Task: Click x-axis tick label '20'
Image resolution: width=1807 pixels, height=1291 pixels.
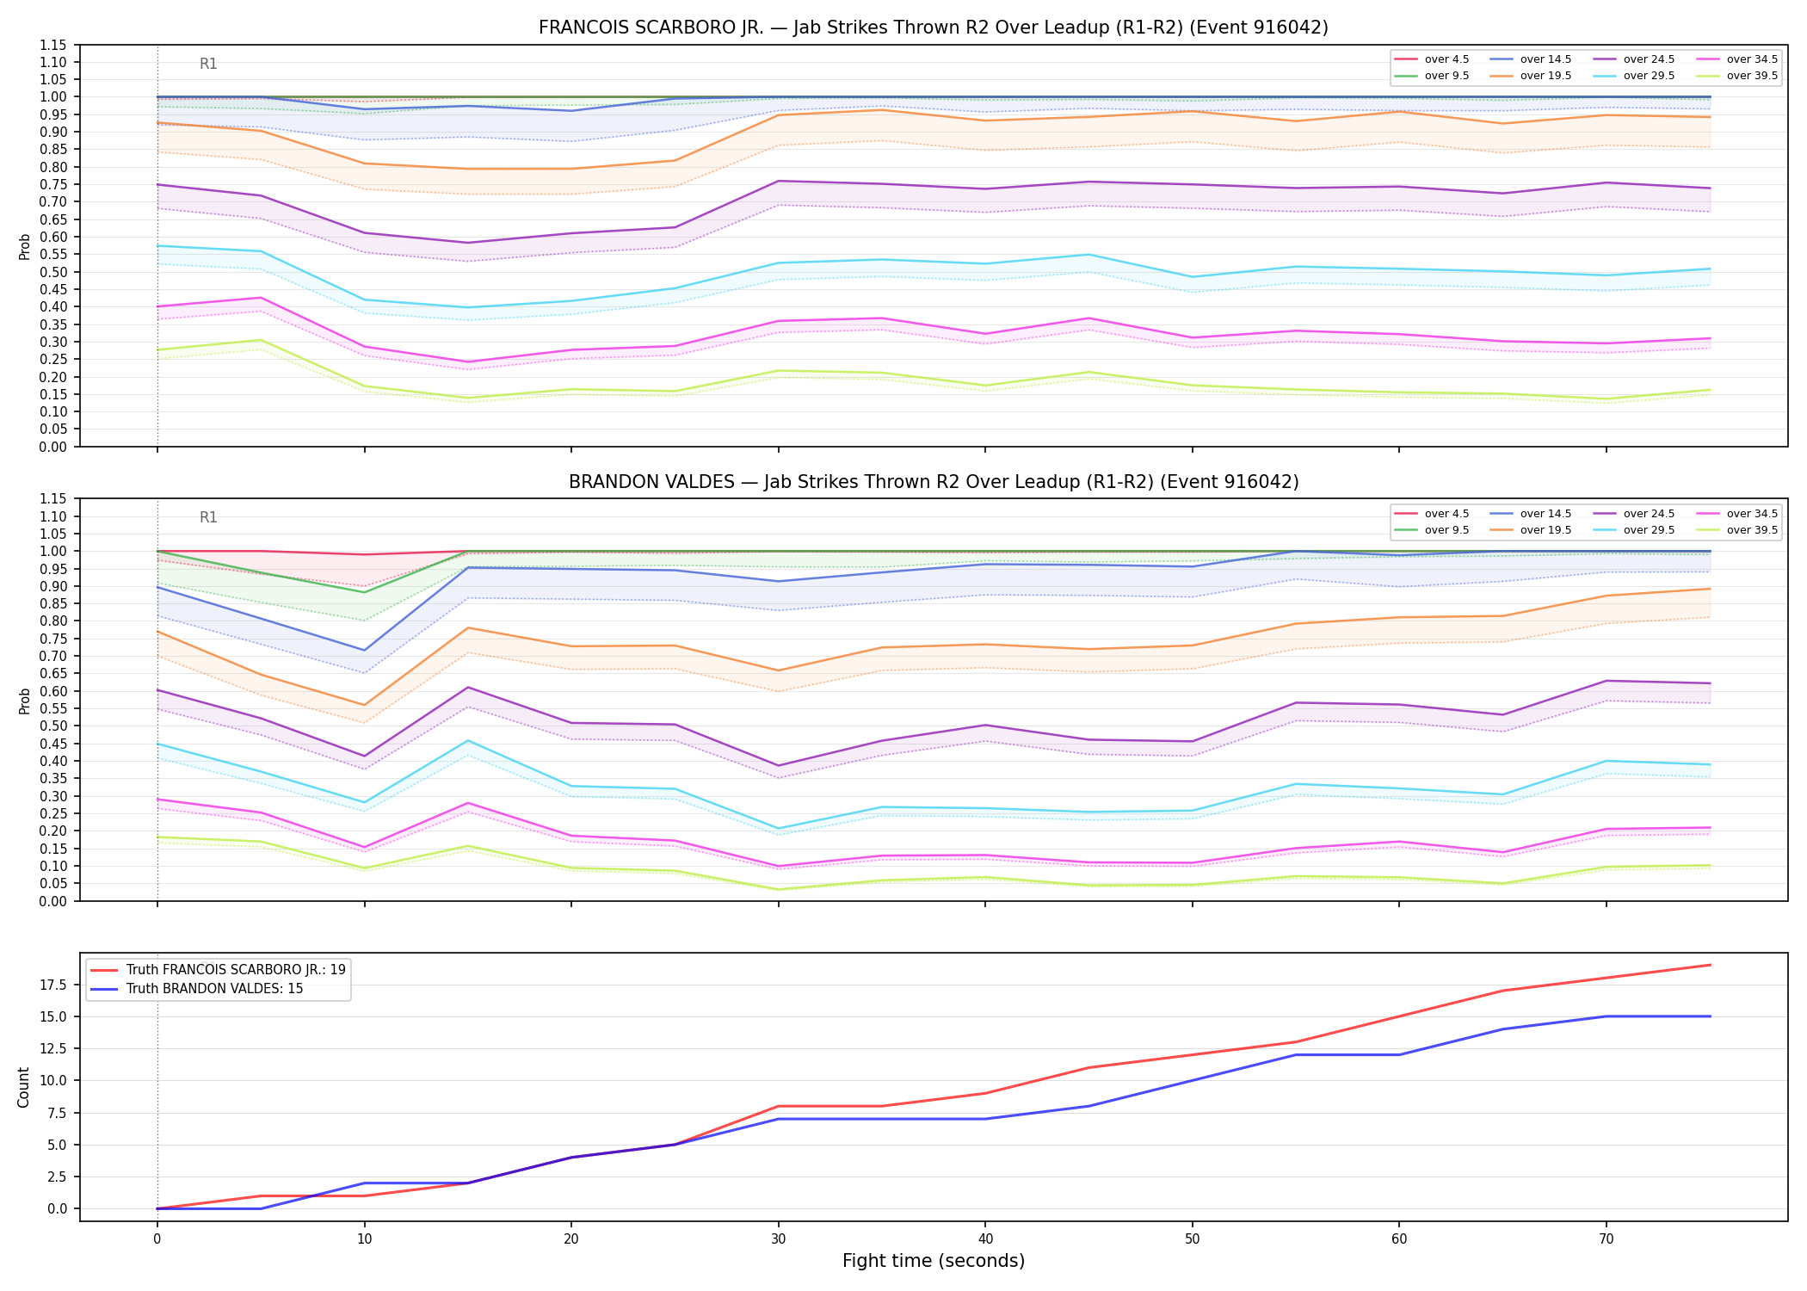Action: [x=571, y=1239]
